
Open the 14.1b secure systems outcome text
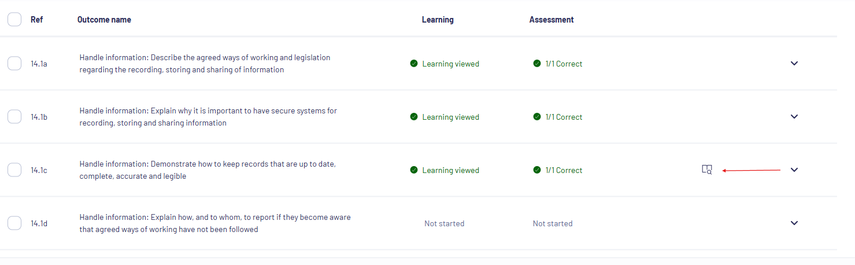208,117
